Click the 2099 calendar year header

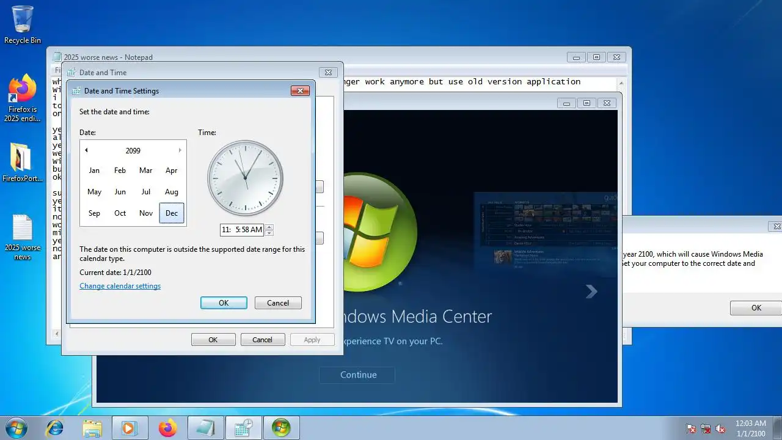tap(133, 150)
